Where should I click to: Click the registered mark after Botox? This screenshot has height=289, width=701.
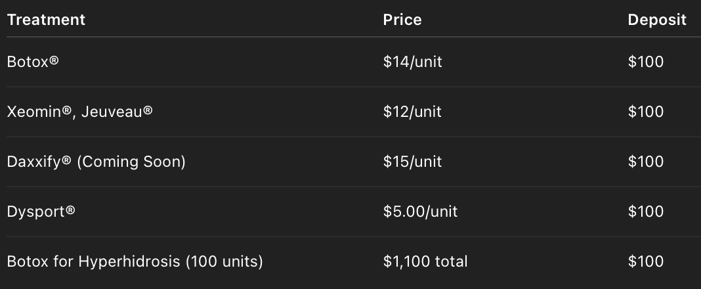click(54, 60)
